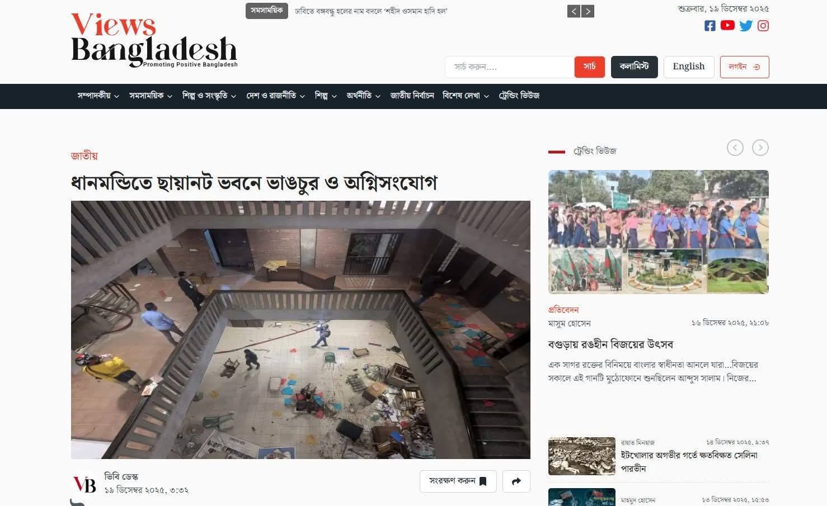Save the article with সংরক্ষণ করুন
This screenshot has height=506, width=827.
coord(458,481)
